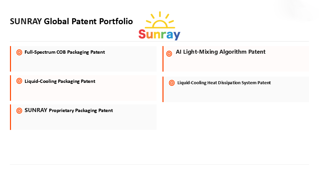This screenshot has width=319, height=179.
Task: Select orange accent bar of AI Light-Mixing card
Action: [163, 59]
